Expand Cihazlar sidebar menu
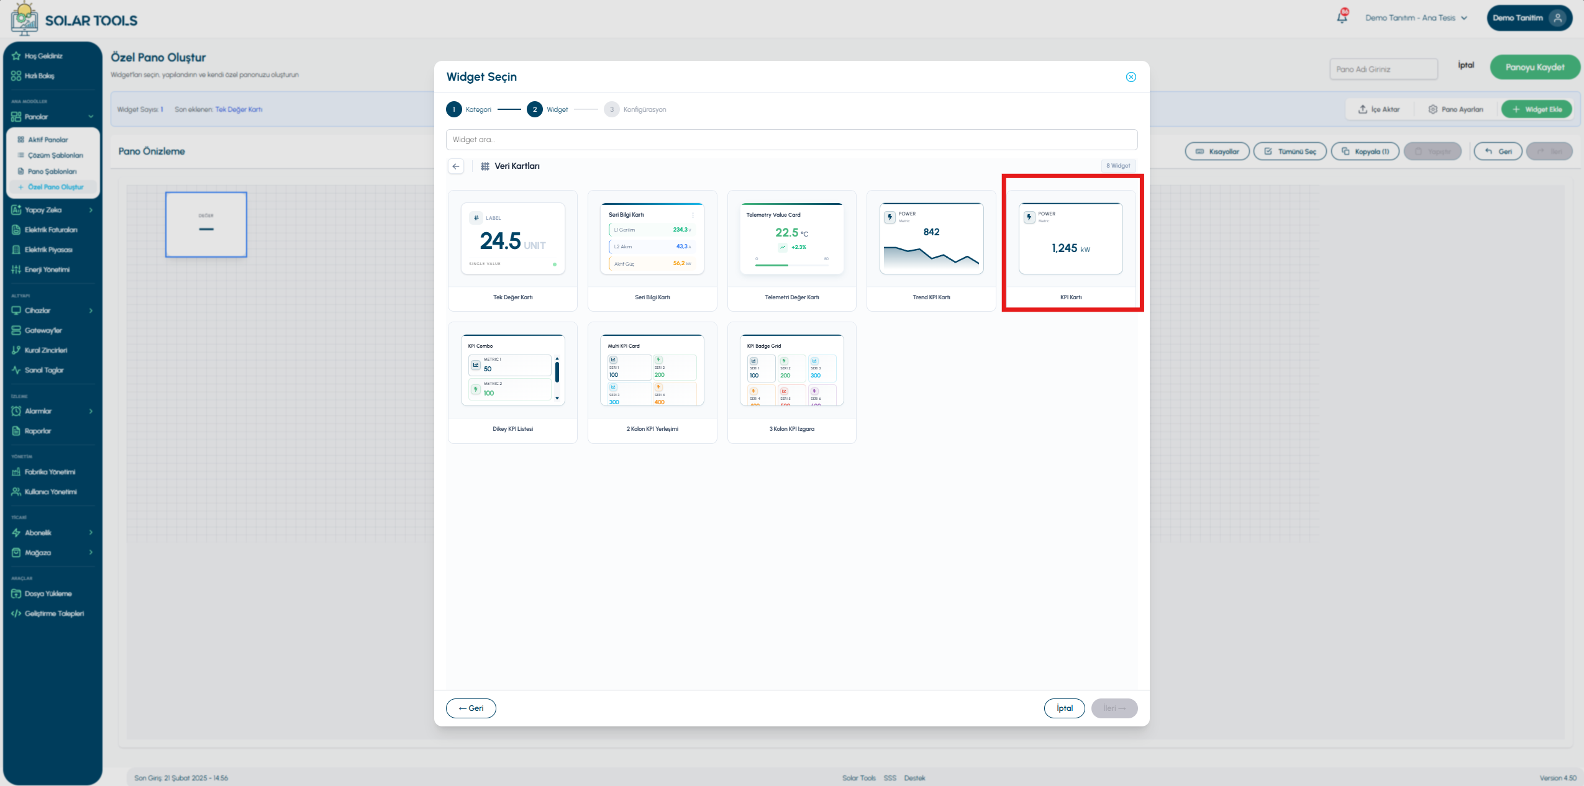This screenshot has height=786, width=1584. pos(52,310)
